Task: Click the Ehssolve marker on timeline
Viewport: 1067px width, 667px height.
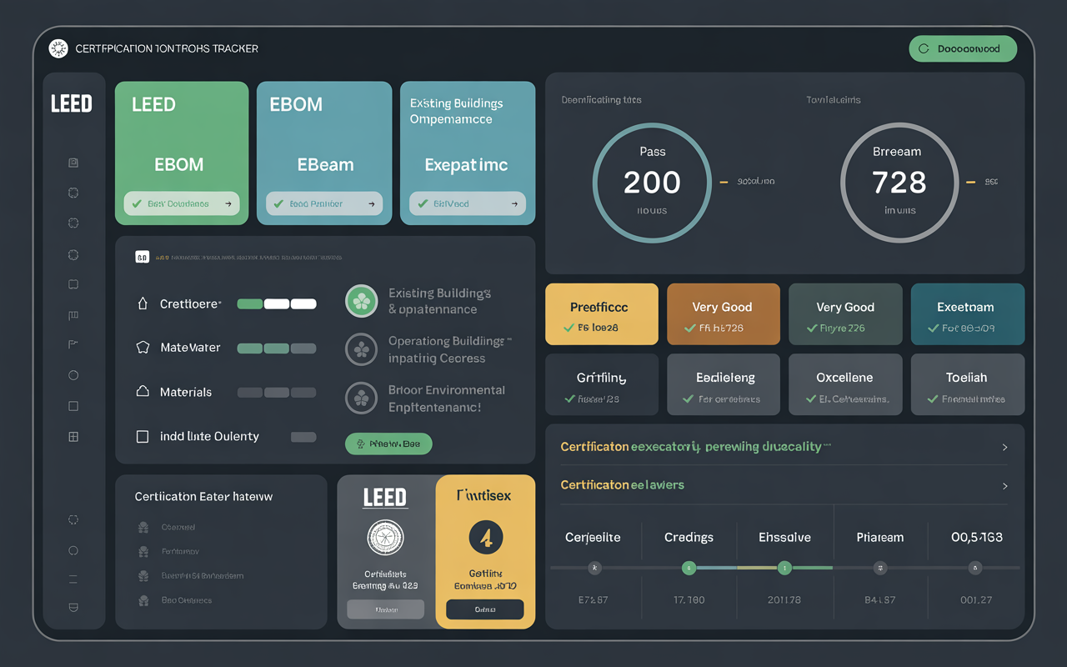Action: pos(784,568)
